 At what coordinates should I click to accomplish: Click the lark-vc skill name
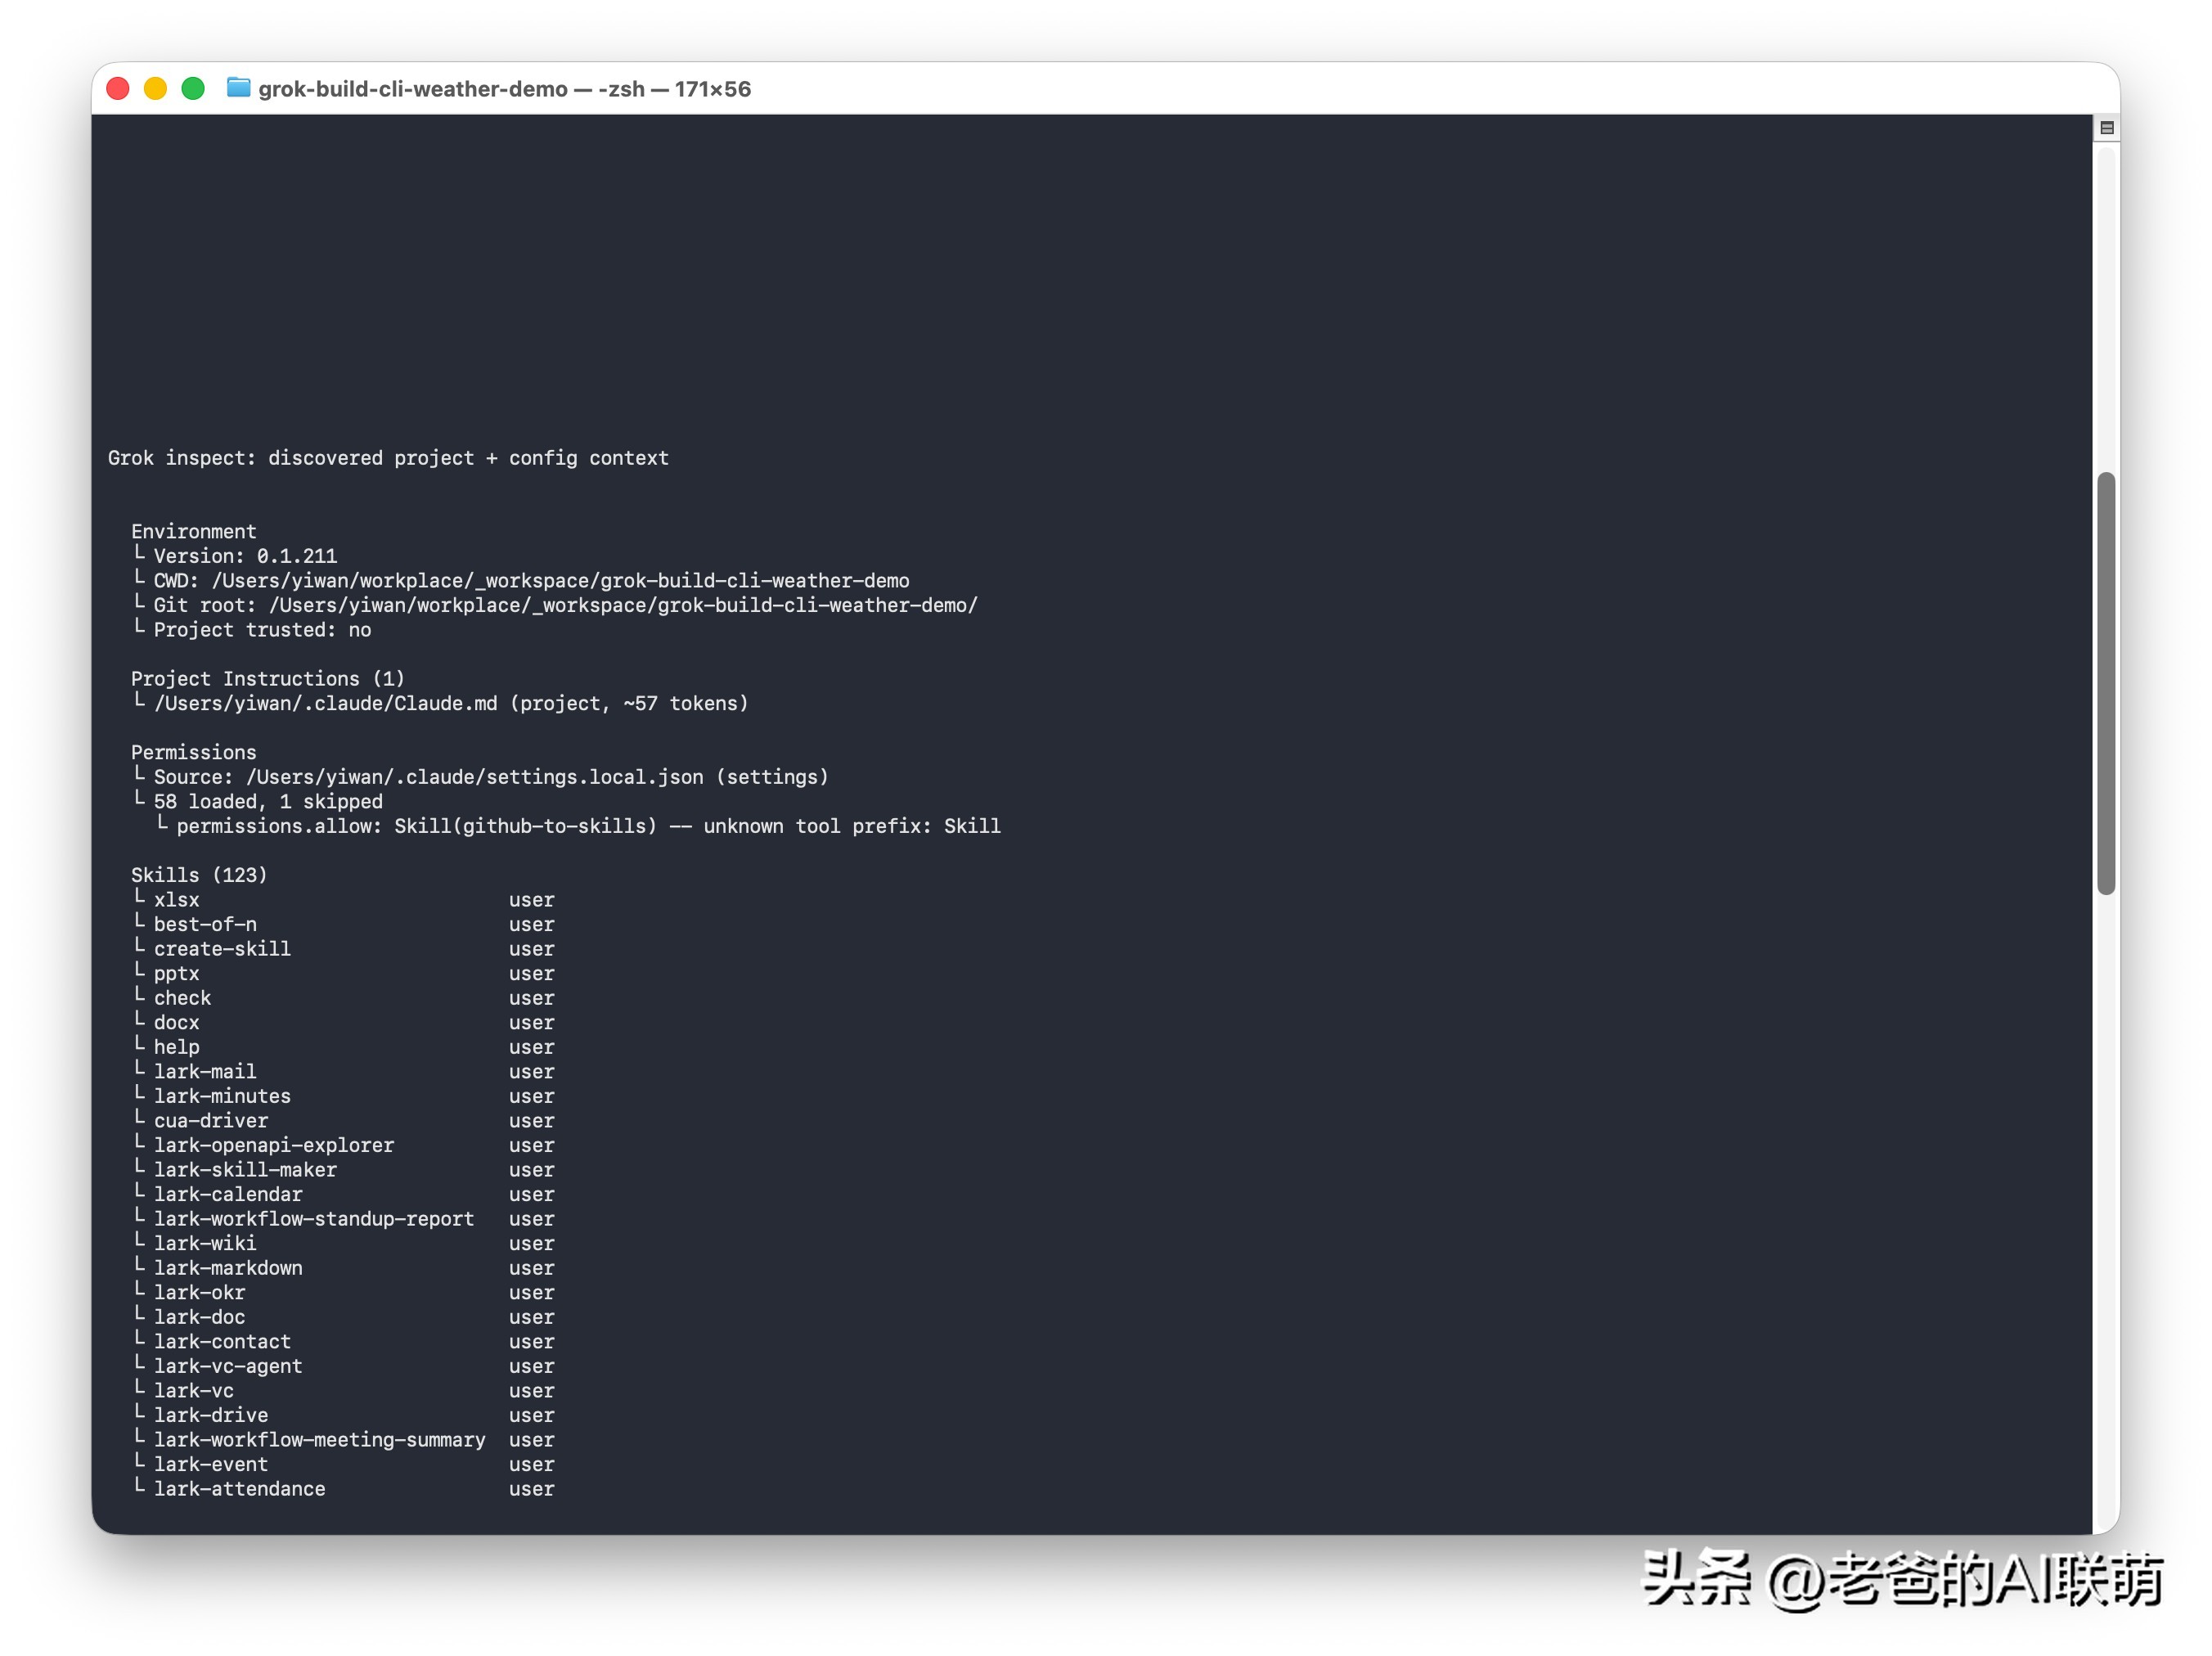tap(194, 1391)
